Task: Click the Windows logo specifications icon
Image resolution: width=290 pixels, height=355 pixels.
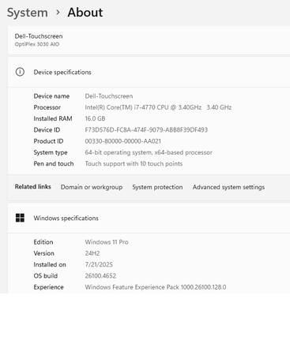Action: [20, 218]
